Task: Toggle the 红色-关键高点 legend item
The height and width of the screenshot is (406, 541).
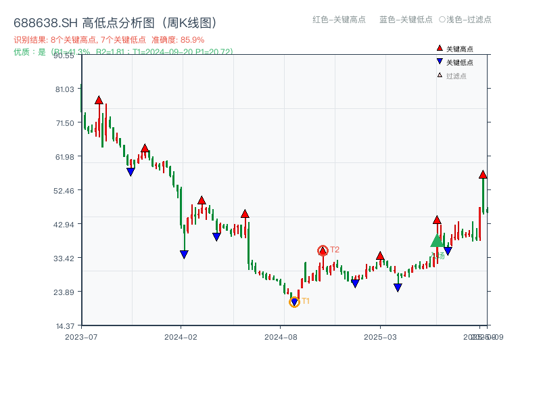Action: (x=337, y=20)
